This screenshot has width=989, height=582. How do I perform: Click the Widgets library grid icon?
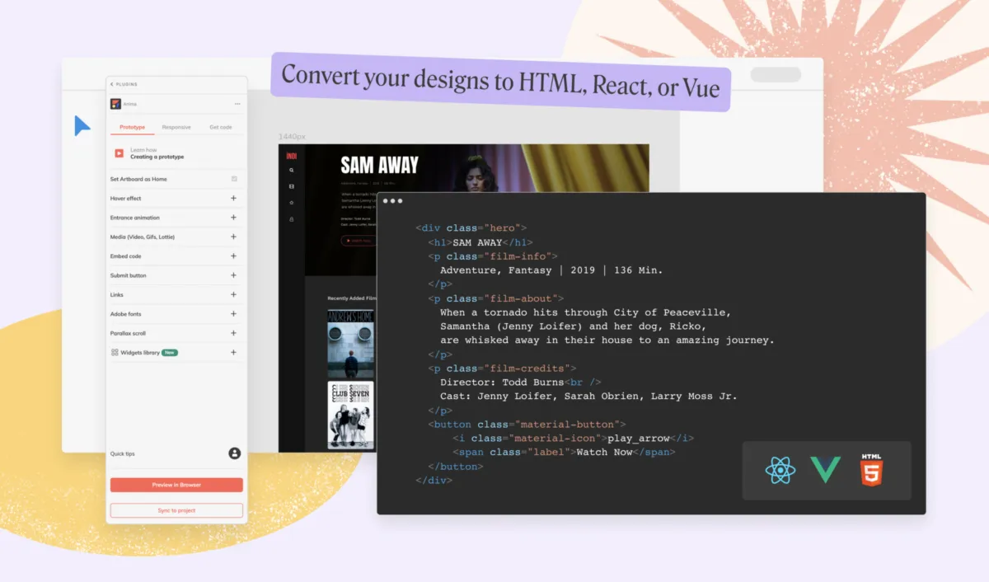point(115,353)
